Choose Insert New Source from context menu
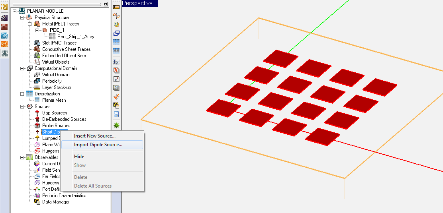The image size is (443, 213). pos(94,136)
